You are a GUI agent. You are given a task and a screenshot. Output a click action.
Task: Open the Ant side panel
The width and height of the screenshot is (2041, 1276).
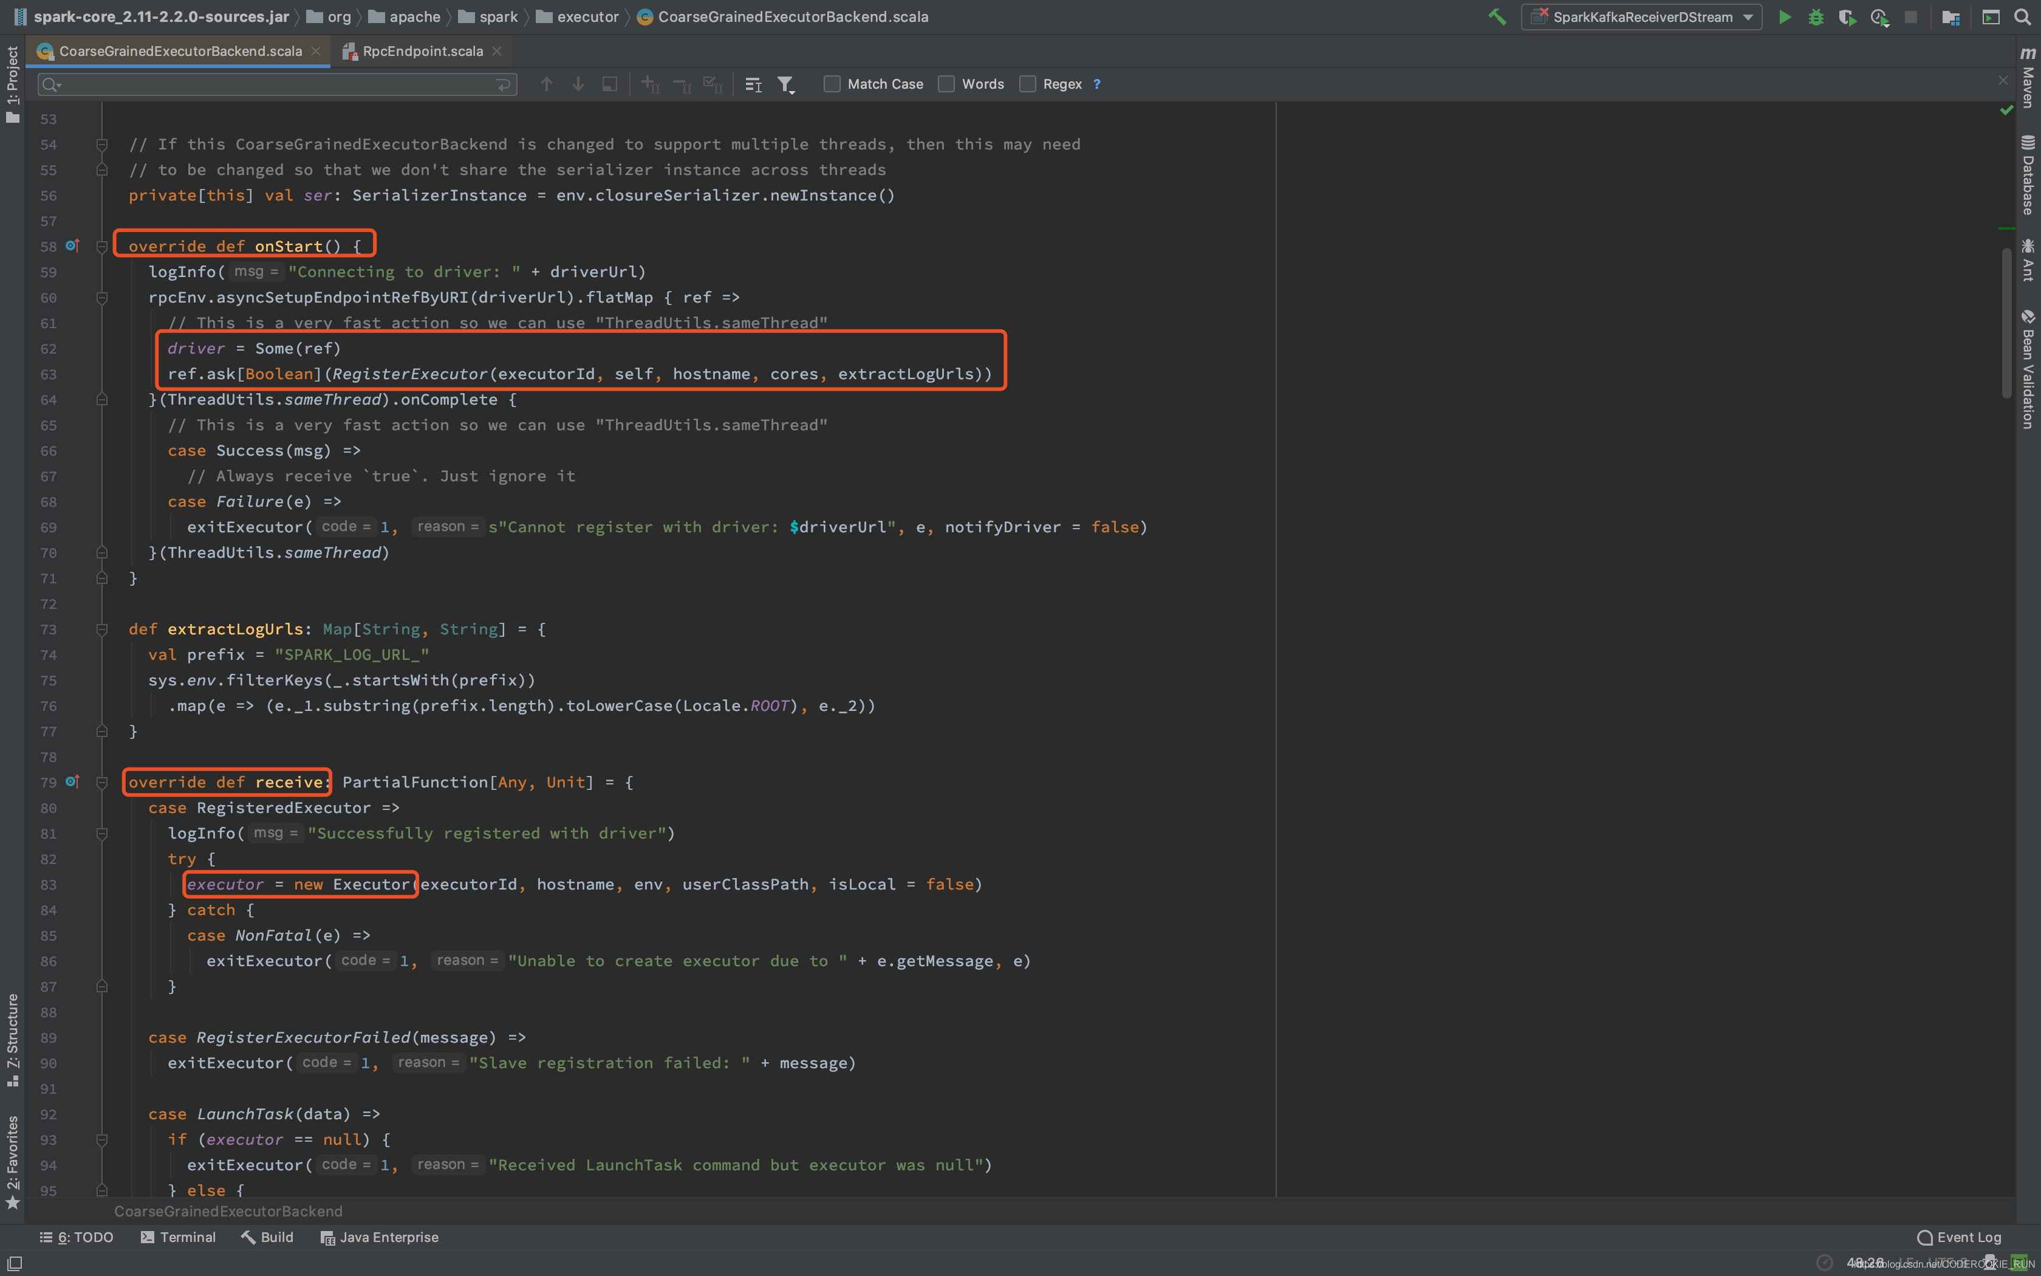[x=2028, y=260]
